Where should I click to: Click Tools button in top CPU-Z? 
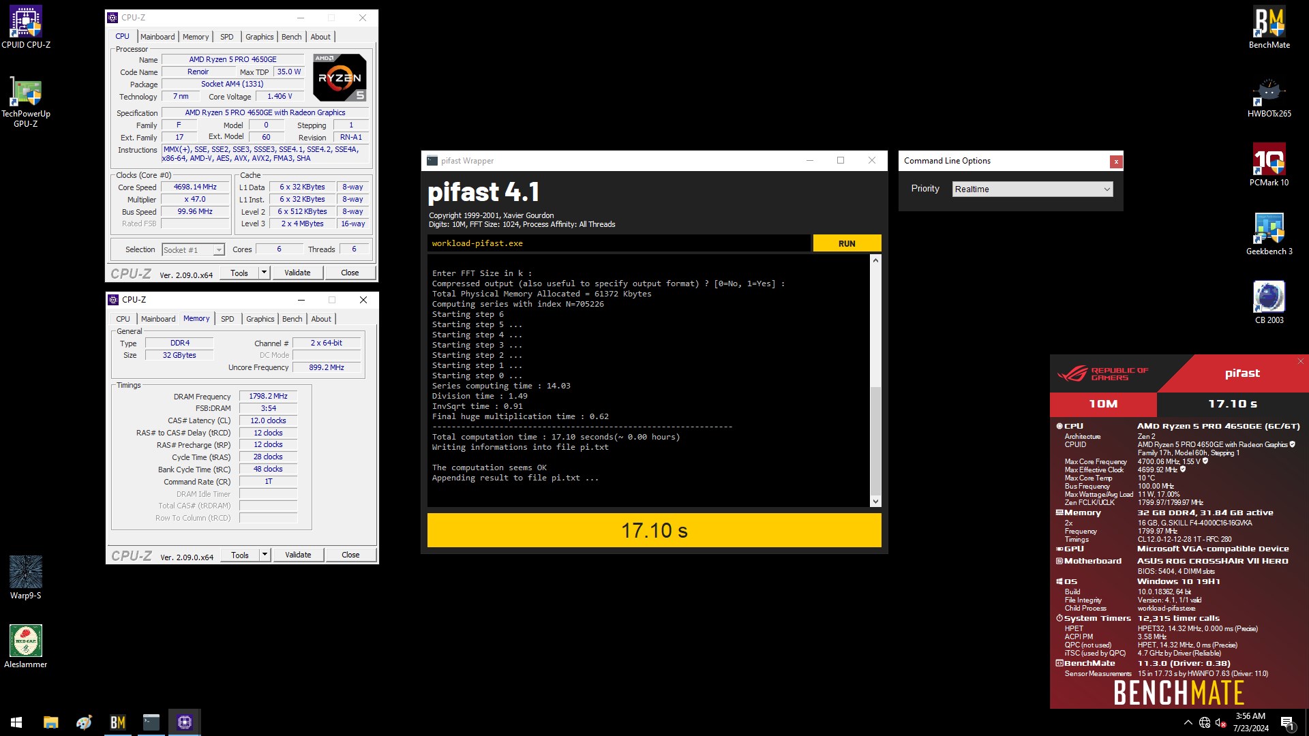tap(239, 273)
